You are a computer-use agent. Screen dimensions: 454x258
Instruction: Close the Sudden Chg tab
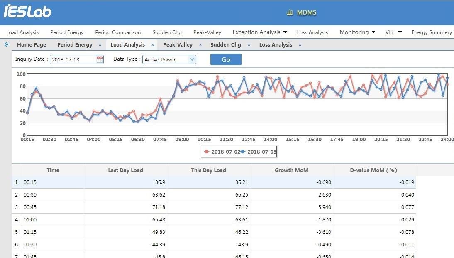tap(249, 45)
